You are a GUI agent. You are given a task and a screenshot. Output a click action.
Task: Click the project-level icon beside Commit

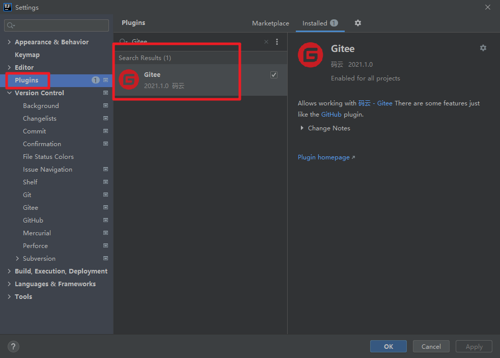[105, 131]
